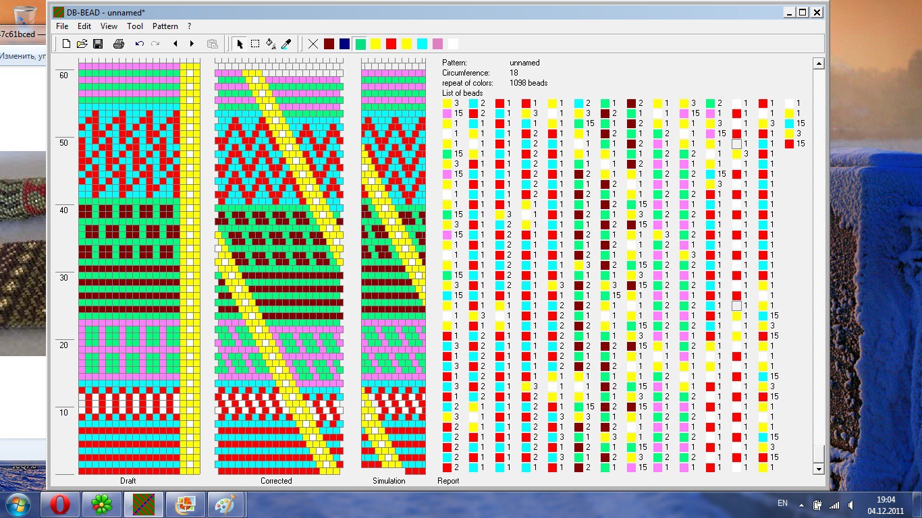The image size is (922, 518).
Task: Select the X empty-bead color
Action: coord(313,44)
